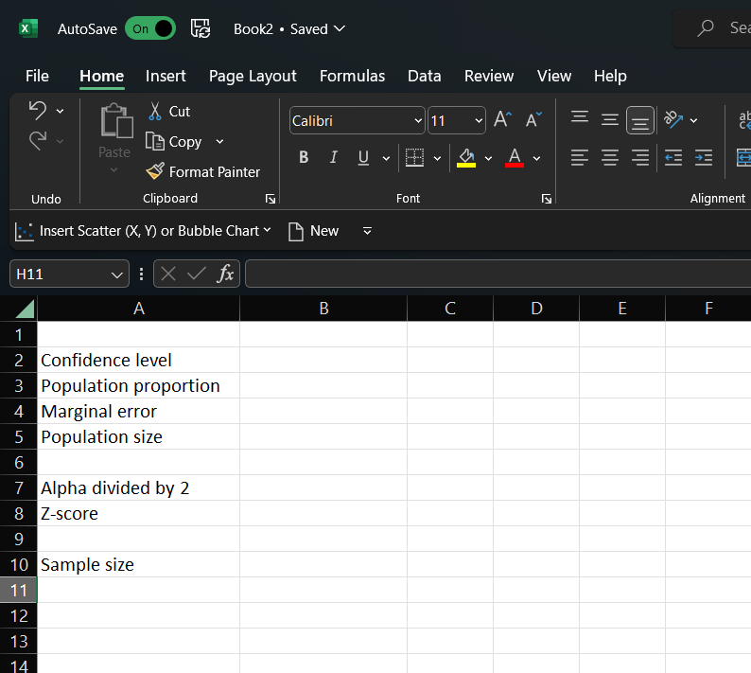Apply yellow fill color to cell
The width and height of the screenshot is (751, 673).
click(465, 157)
